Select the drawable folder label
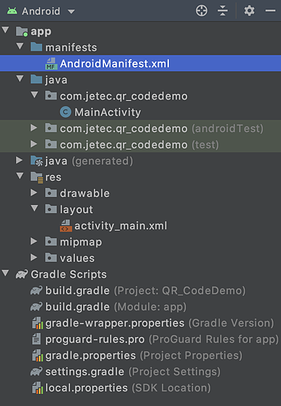281x406 pixels. pyautogui.click(x=85, y=194)
